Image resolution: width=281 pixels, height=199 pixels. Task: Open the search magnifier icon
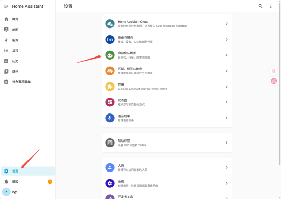(261, 6)
